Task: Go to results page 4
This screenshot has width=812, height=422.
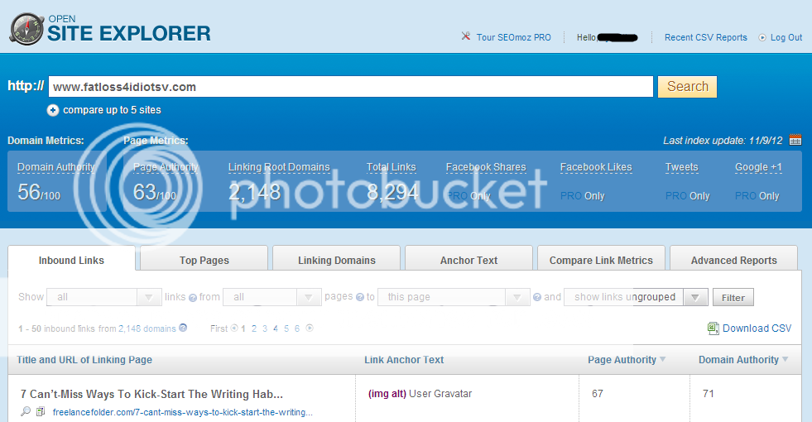Action: tap(276, 328)
